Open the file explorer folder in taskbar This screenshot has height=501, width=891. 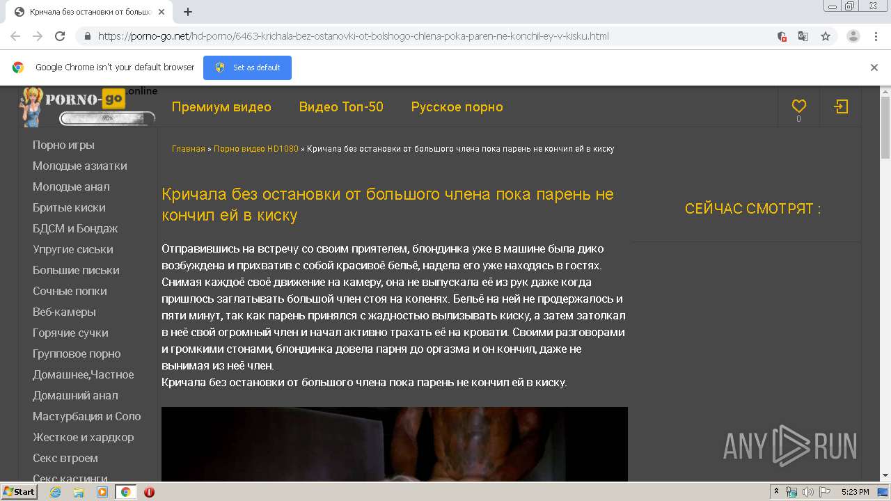coord(79,492)
